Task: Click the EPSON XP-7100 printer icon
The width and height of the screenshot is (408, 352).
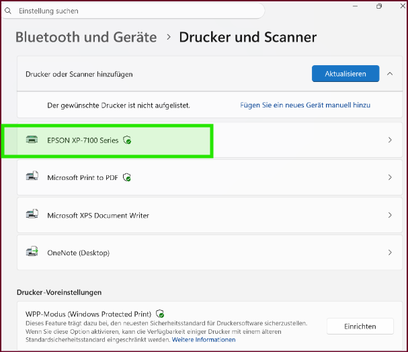Action: point(32,140)
